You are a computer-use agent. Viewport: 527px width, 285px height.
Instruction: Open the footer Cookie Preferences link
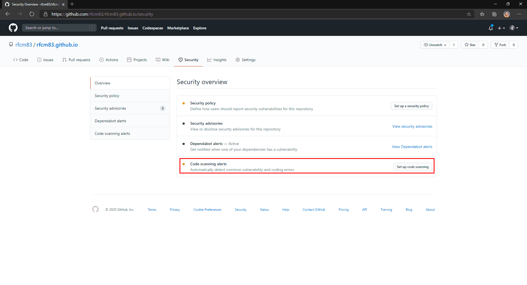[207, 210]
